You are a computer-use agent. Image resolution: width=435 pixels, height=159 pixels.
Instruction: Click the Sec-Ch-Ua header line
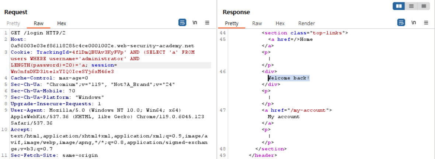pos(93,84)
